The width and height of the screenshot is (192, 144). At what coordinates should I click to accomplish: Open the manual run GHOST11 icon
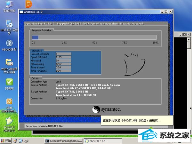[x=9, y=125]
